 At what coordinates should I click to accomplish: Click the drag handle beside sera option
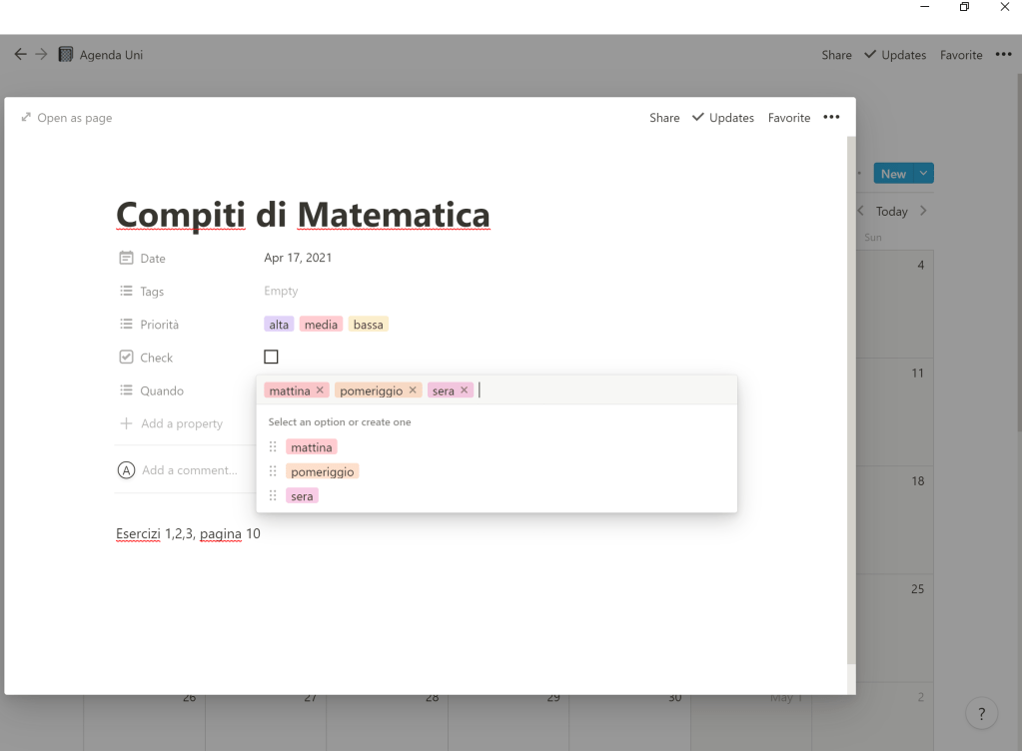[x=274, y=496]
